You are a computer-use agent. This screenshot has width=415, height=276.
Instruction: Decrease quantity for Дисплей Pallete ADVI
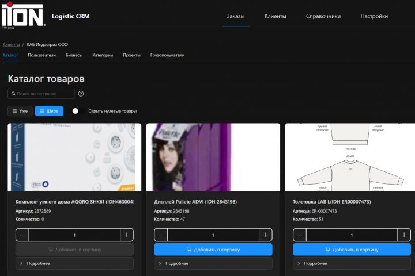(x=161, y=235)
